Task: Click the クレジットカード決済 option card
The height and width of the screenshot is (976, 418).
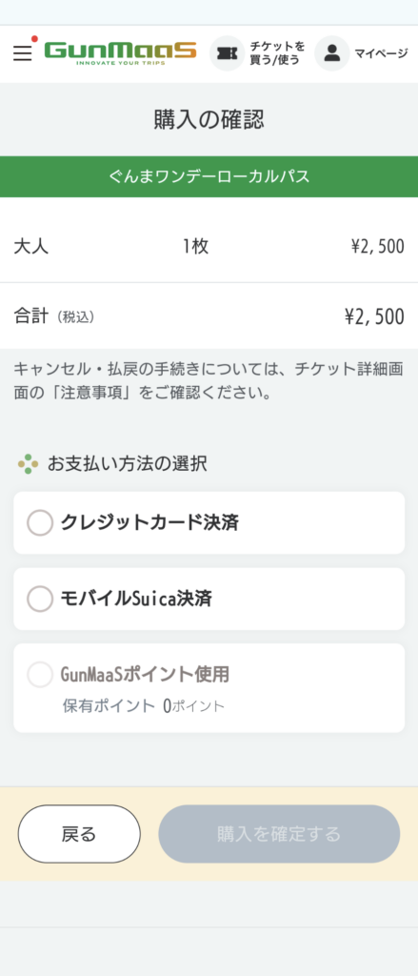Action: click(209, 523)
